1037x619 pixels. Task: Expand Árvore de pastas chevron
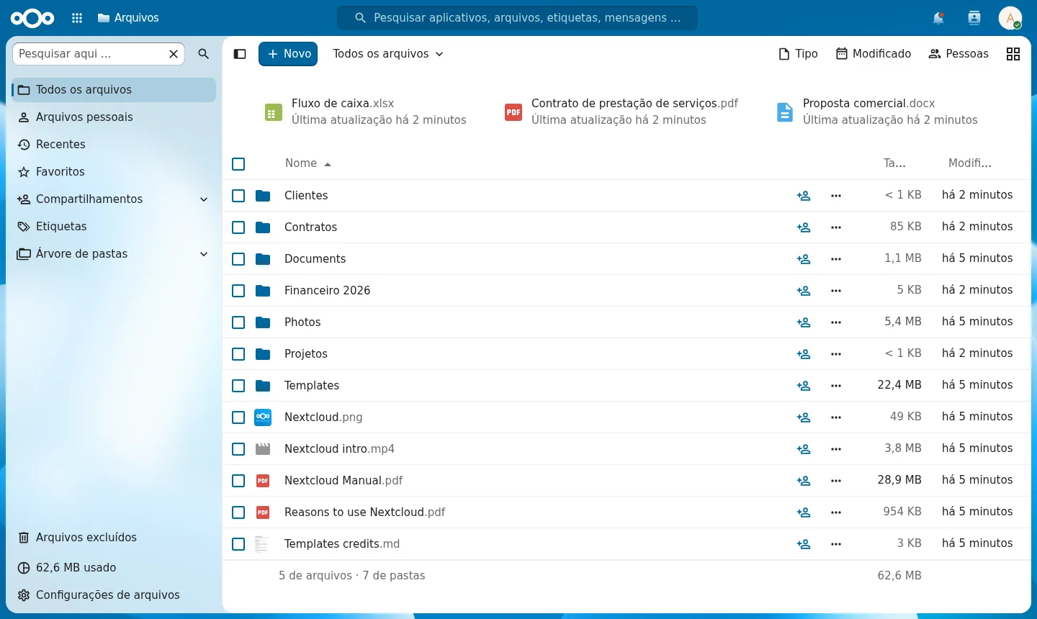coord(204,254)
